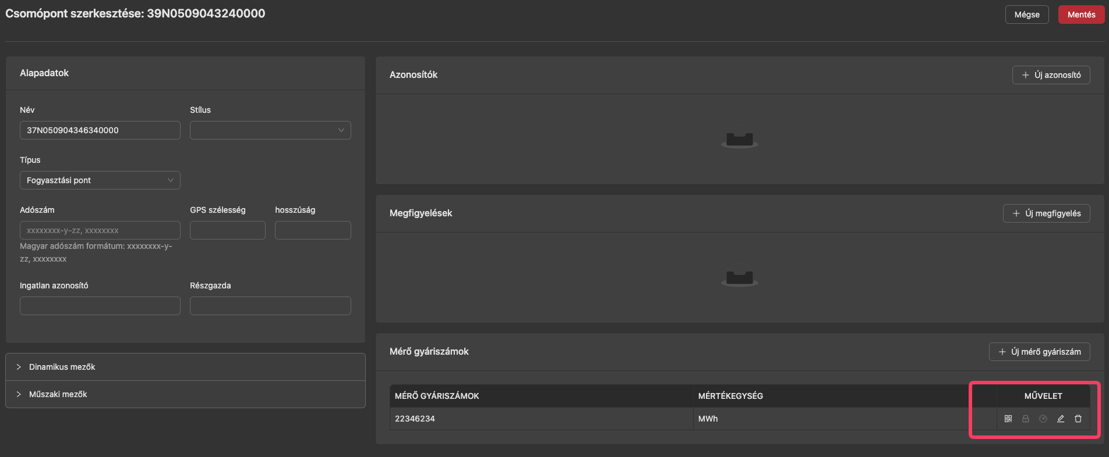The width and height of the screenshot is (1109, 457).
Task: Click plus icon of Új mérő gyáriszám
Action: [1002, 352]
